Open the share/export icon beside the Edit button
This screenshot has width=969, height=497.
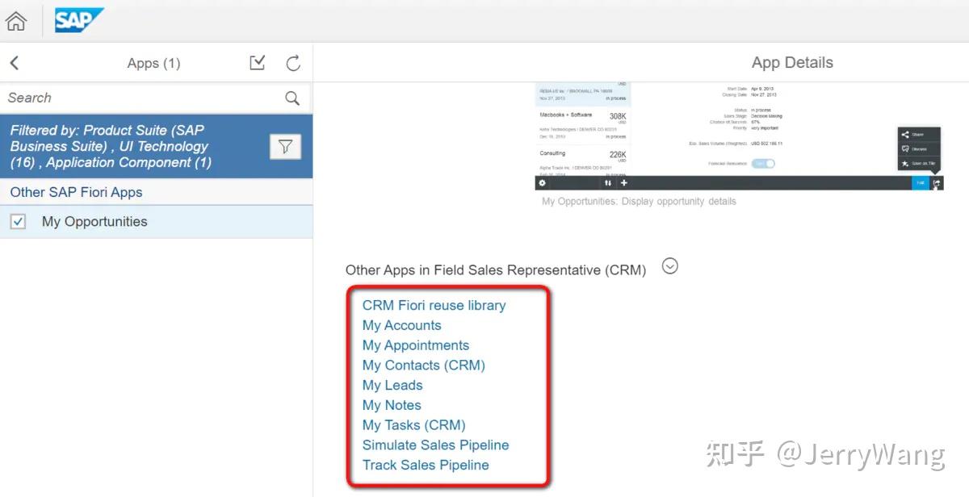pos(938,182)
